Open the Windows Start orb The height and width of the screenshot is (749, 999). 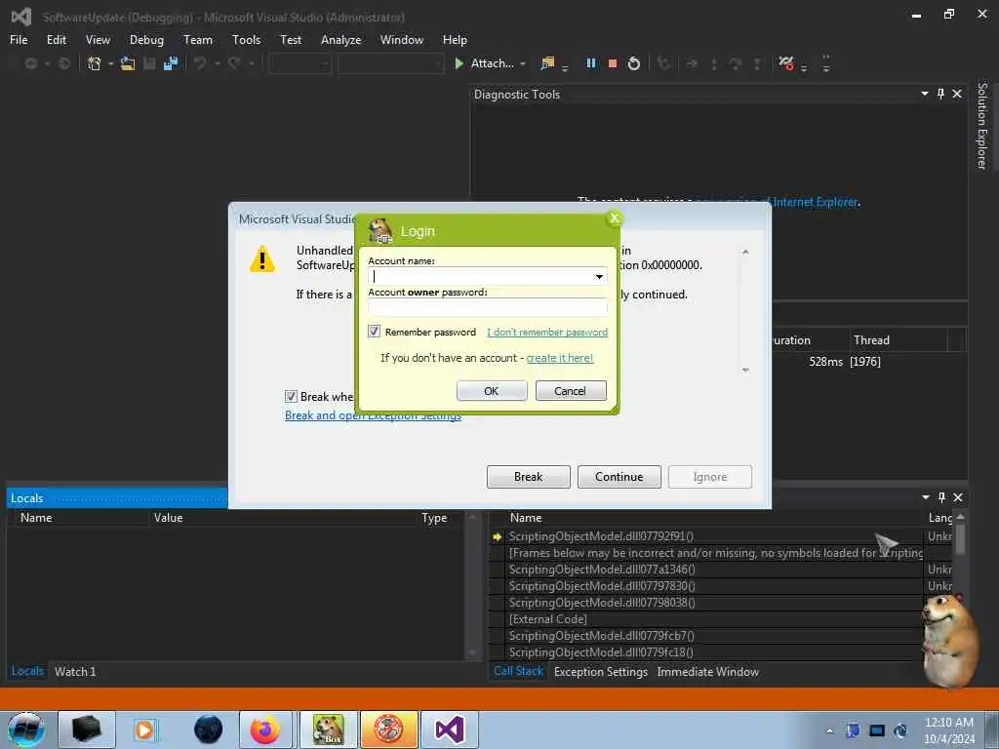(x=26, y=729)
